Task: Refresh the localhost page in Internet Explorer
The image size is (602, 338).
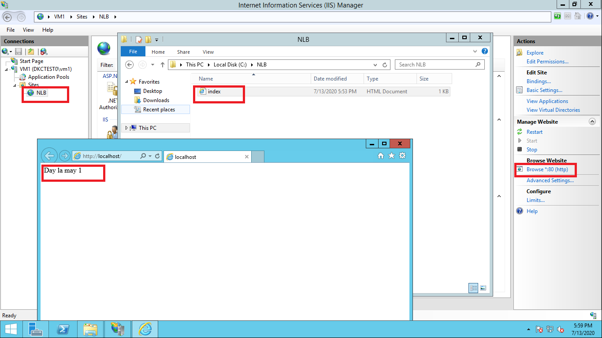Action: pyautogui.click(x=157, y=156)
